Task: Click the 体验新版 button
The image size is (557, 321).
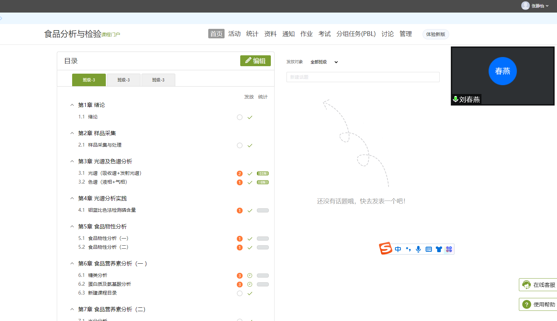Action: pyautogui.click(x=436, y=34)
